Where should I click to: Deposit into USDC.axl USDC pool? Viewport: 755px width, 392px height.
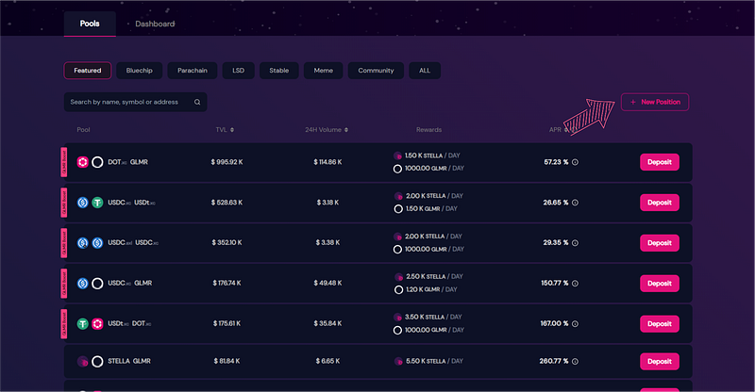659,243
